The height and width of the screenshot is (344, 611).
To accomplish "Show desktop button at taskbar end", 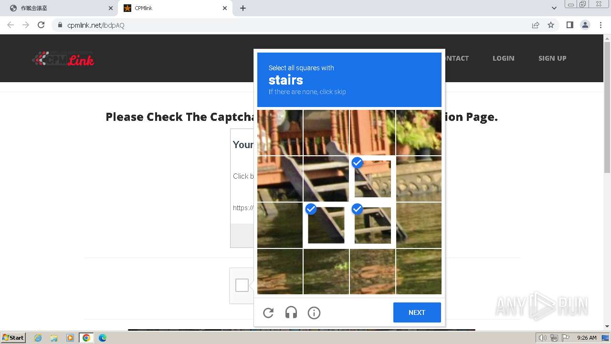I will pyautogui.click(x=605, y=338).
